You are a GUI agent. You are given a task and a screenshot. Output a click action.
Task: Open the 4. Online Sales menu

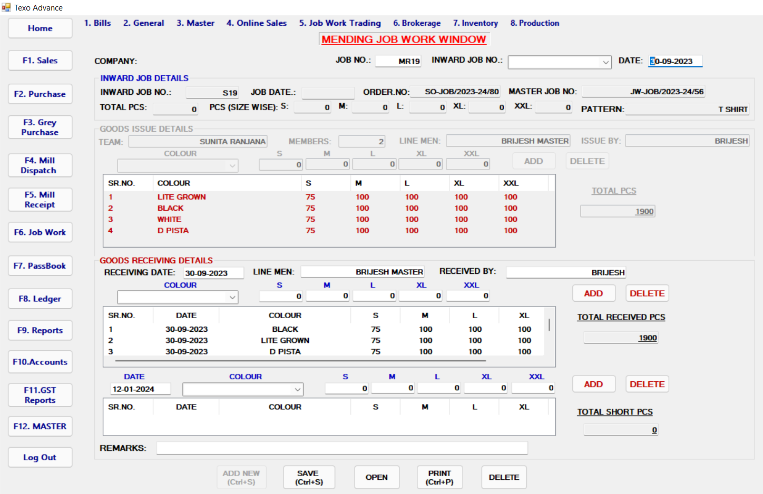257,23
